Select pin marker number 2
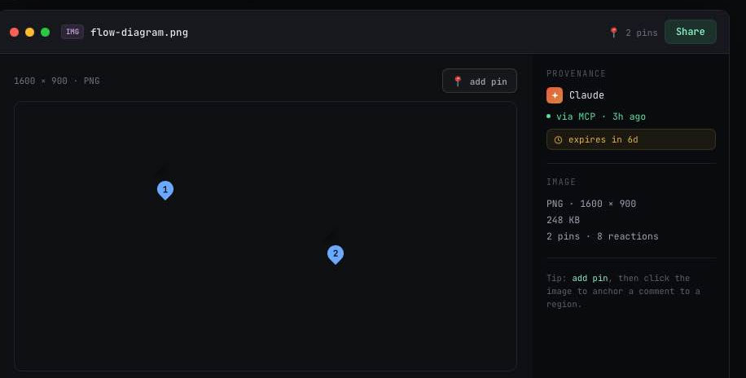Viewport: 746px width, 378px height. click(336, 255)
